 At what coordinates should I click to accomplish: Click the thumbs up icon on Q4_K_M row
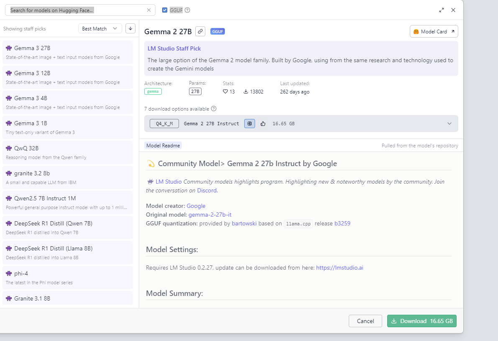tap(263, 124)
